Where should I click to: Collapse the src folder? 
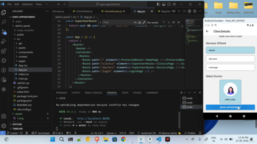pos(18,39)
